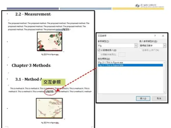Viewport: 171px width, 128px height.
Task: Click the caption list scrollbar up arrow
Action: click(164, 63)
